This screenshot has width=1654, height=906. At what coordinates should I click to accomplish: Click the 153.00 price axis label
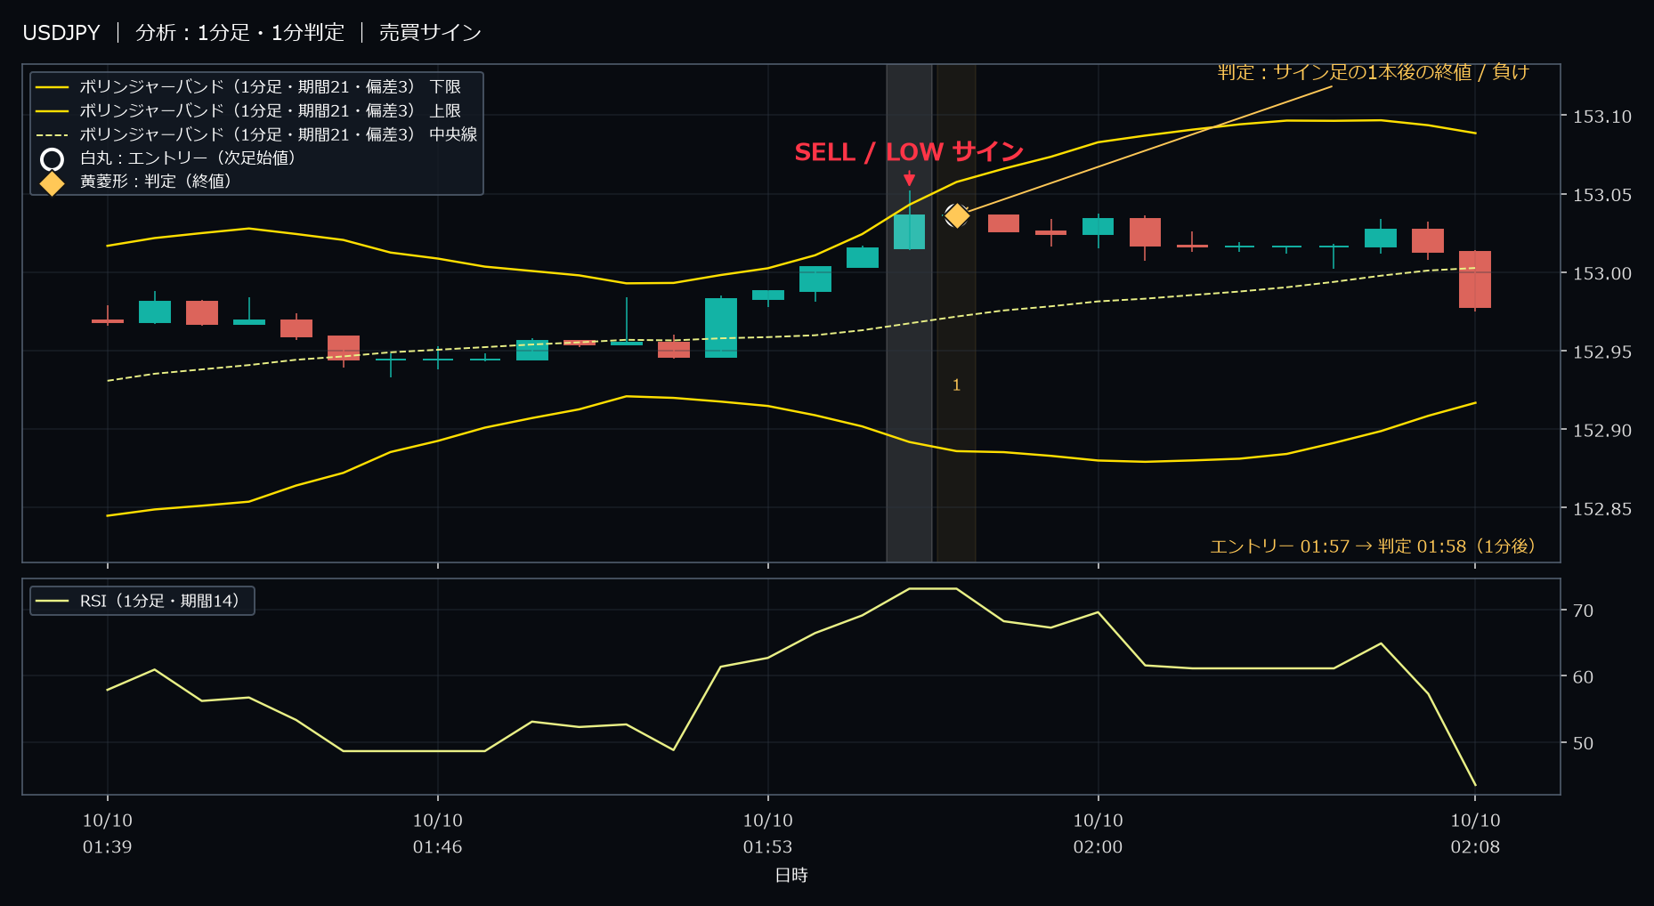coord(1602,273)
